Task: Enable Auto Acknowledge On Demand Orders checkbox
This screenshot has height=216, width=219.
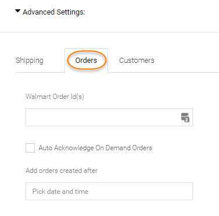Action: pyautogui.click(x=30, y=148)
